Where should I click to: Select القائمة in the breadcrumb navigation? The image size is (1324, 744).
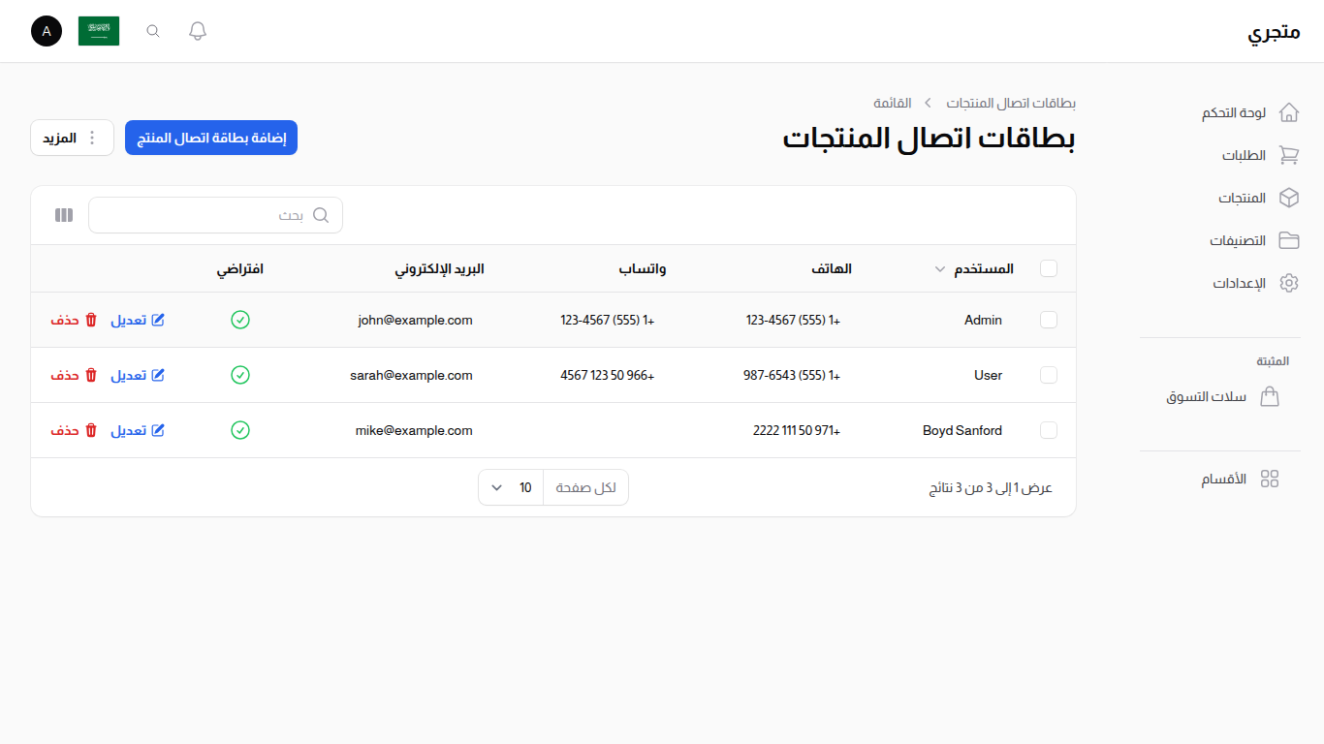[893, 103]
